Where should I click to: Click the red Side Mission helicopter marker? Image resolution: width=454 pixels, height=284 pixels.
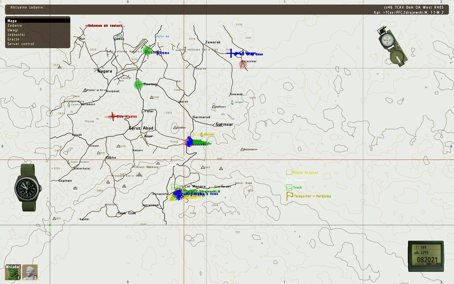pyautogui.click(x=112, y=116)
